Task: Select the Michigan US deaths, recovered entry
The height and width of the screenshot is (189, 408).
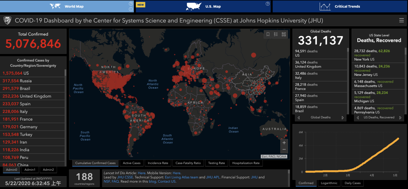Action: tap(379, 97)
